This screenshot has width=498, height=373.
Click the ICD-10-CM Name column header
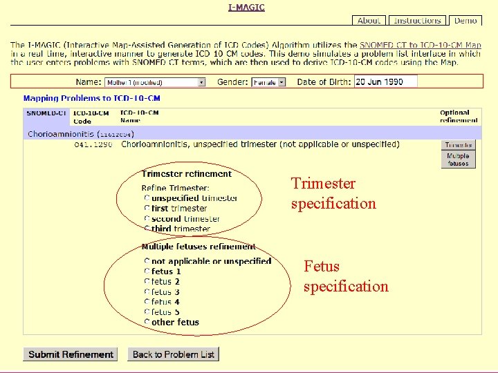click(x=139, y=117)
